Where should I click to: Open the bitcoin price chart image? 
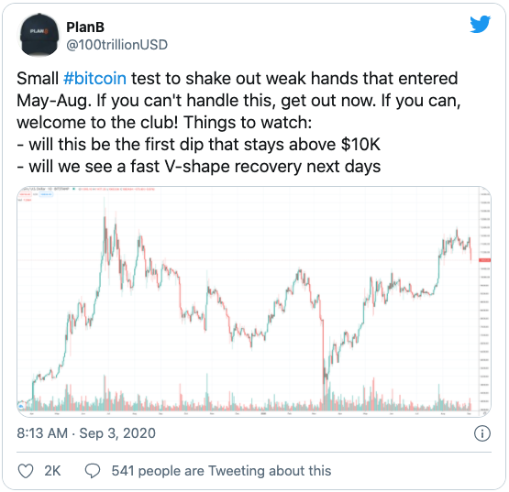coord(254,301)
